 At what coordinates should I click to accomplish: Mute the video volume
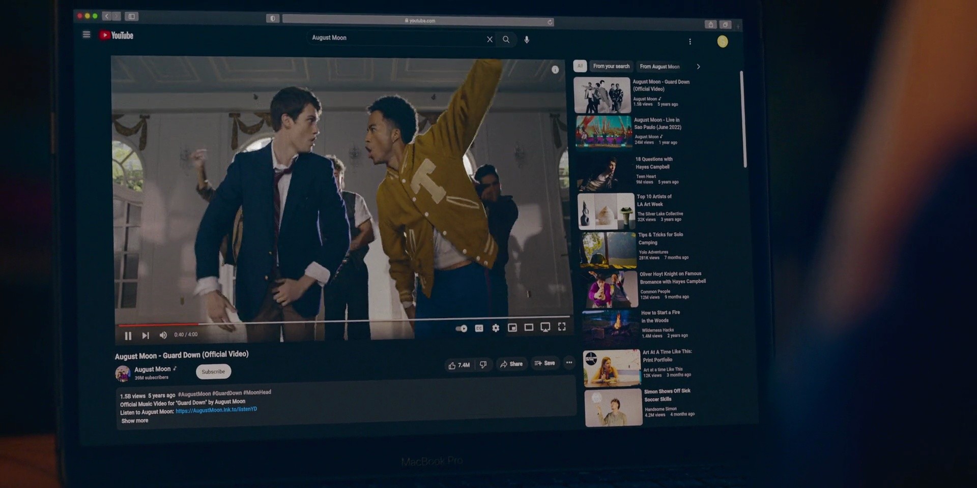tap(163, 335)
